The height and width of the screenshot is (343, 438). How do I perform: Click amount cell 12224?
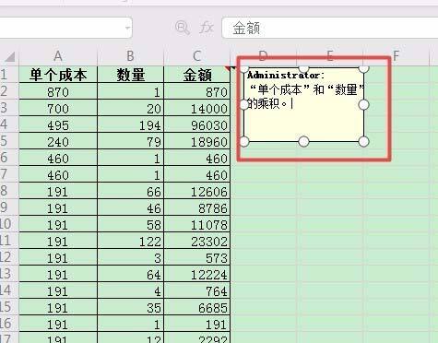pos(197,274)
